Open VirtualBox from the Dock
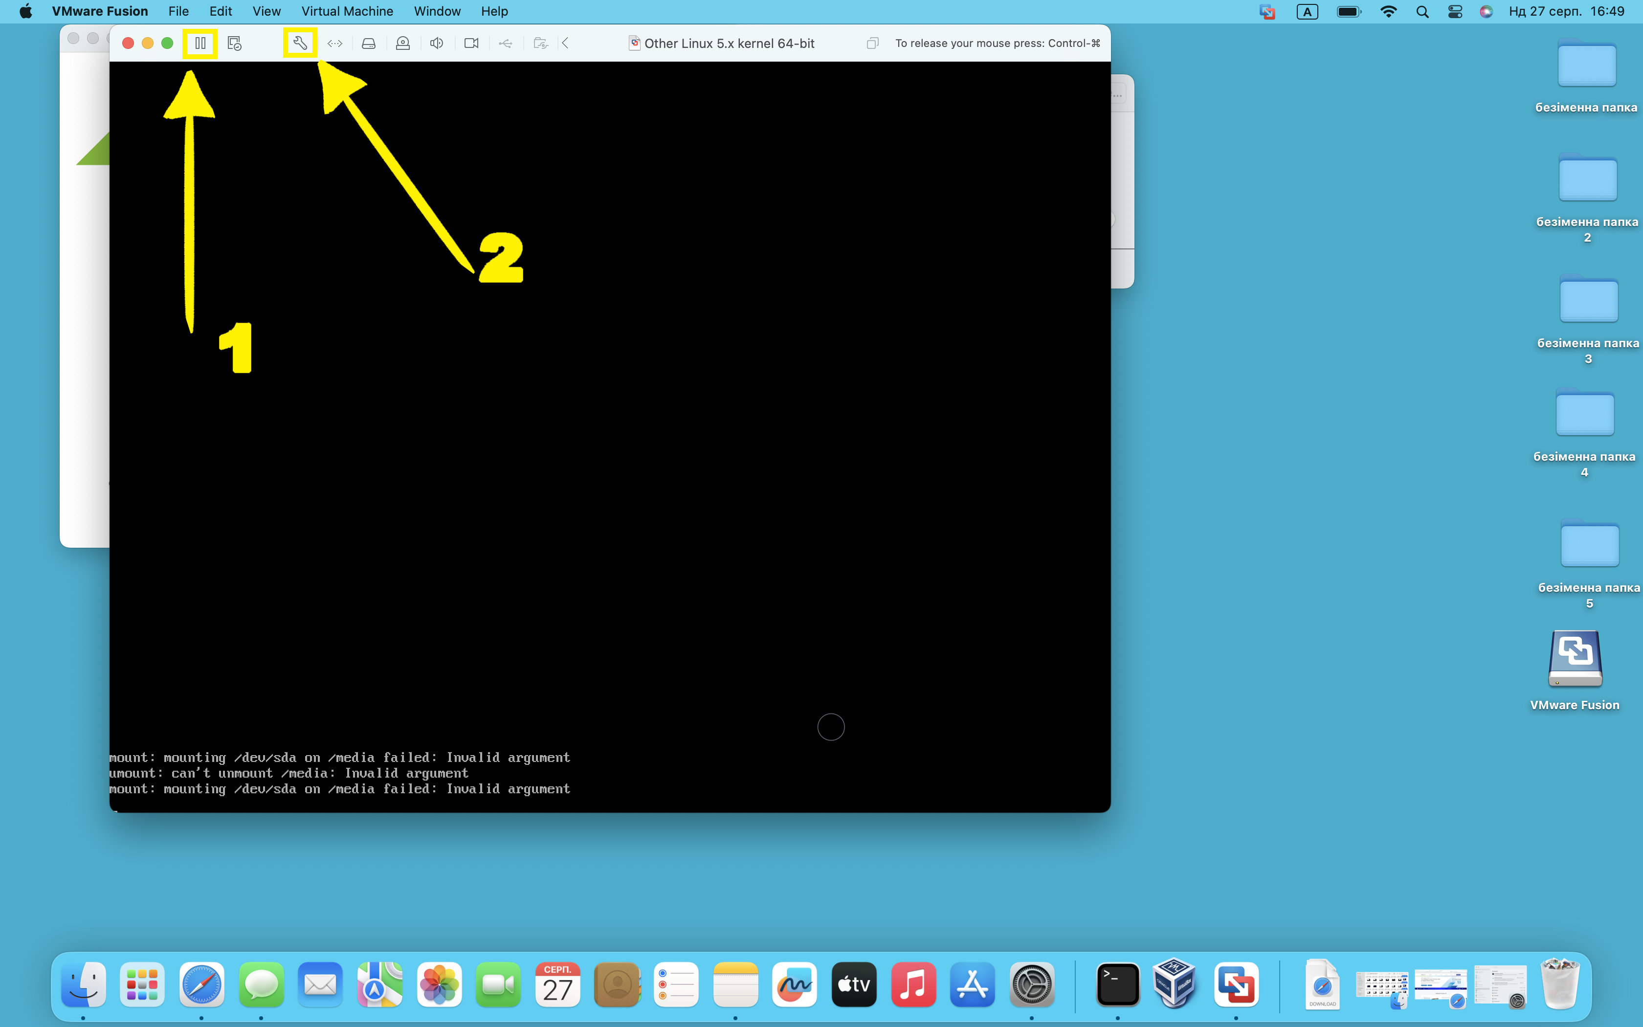This screenshot has width=1643, height=1027. (1174, 982)
